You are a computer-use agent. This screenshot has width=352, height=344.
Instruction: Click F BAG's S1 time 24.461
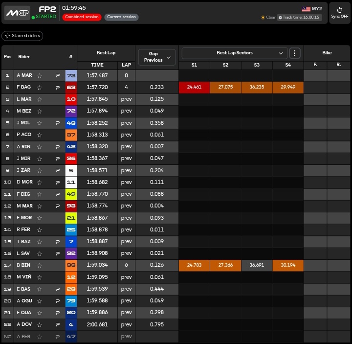[x=194, y=87]
